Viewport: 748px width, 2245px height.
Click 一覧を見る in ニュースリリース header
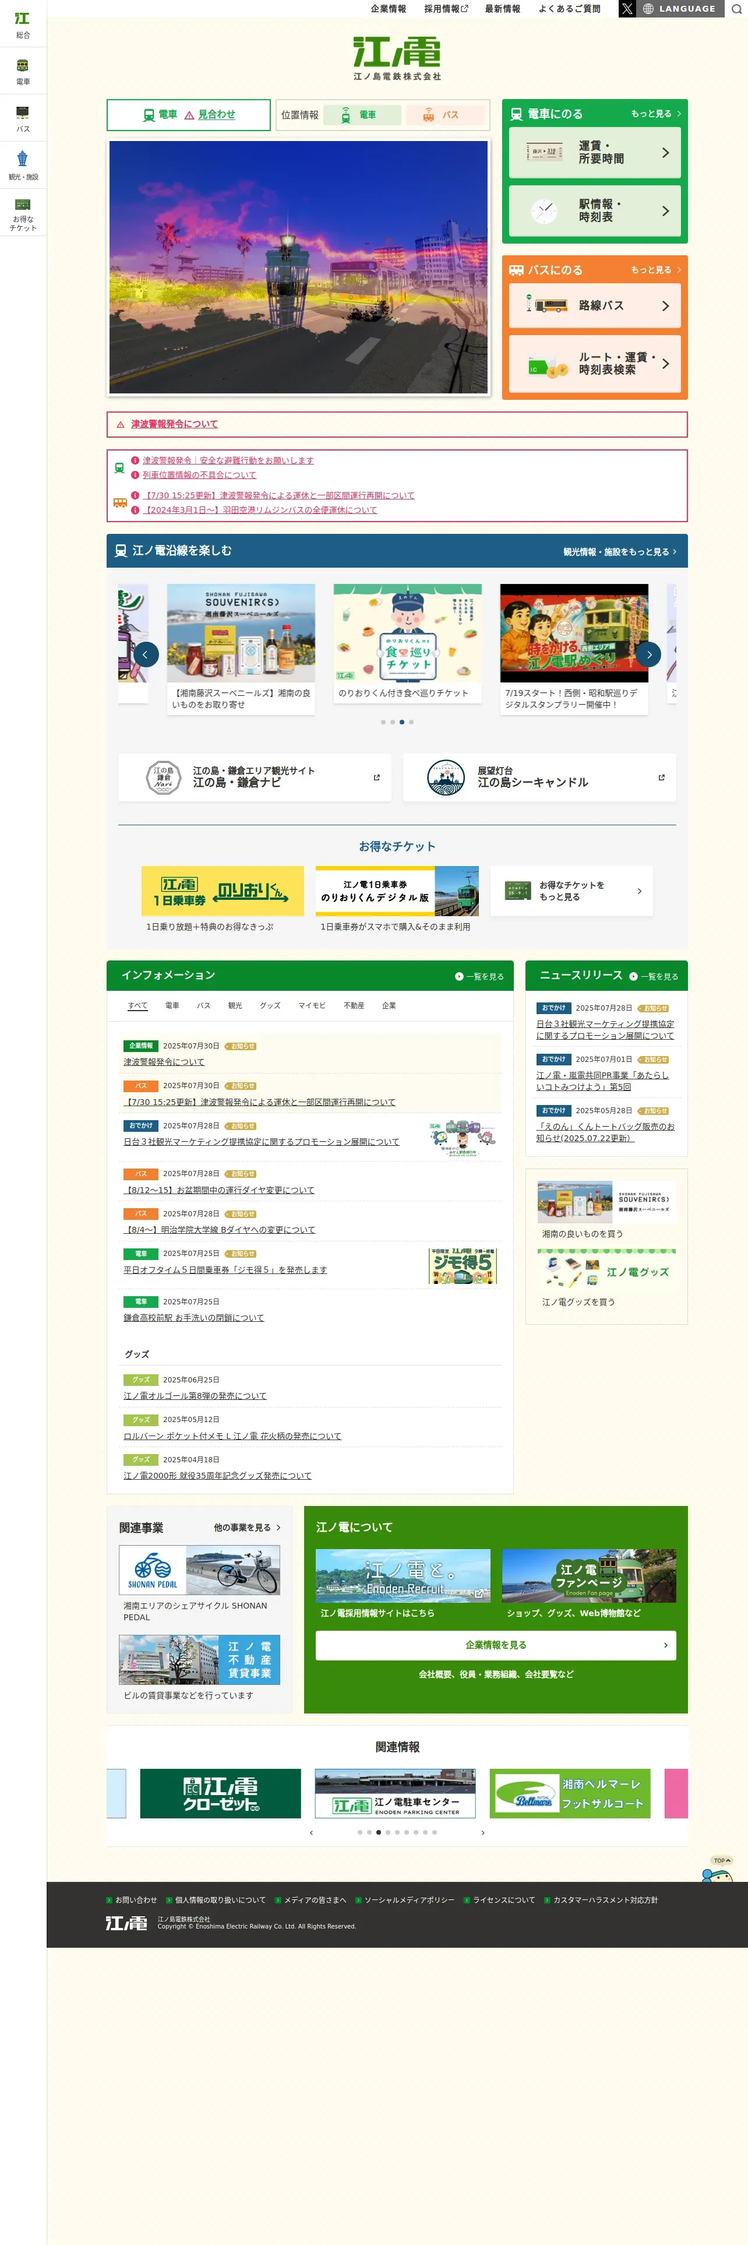[x=654, y=977]
